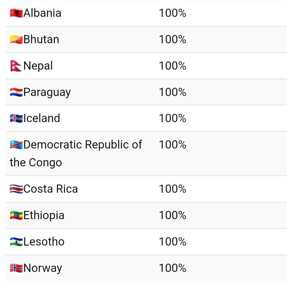Click the 100% value for Norway
The height and width of the screenshot is (281, 288).
tap(172, 268)
